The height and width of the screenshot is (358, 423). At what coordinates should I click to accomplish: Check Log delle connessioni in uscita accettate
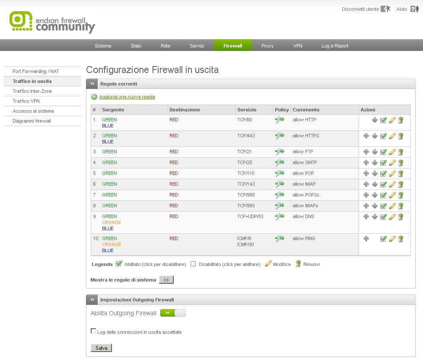click(x=93, y=331)
